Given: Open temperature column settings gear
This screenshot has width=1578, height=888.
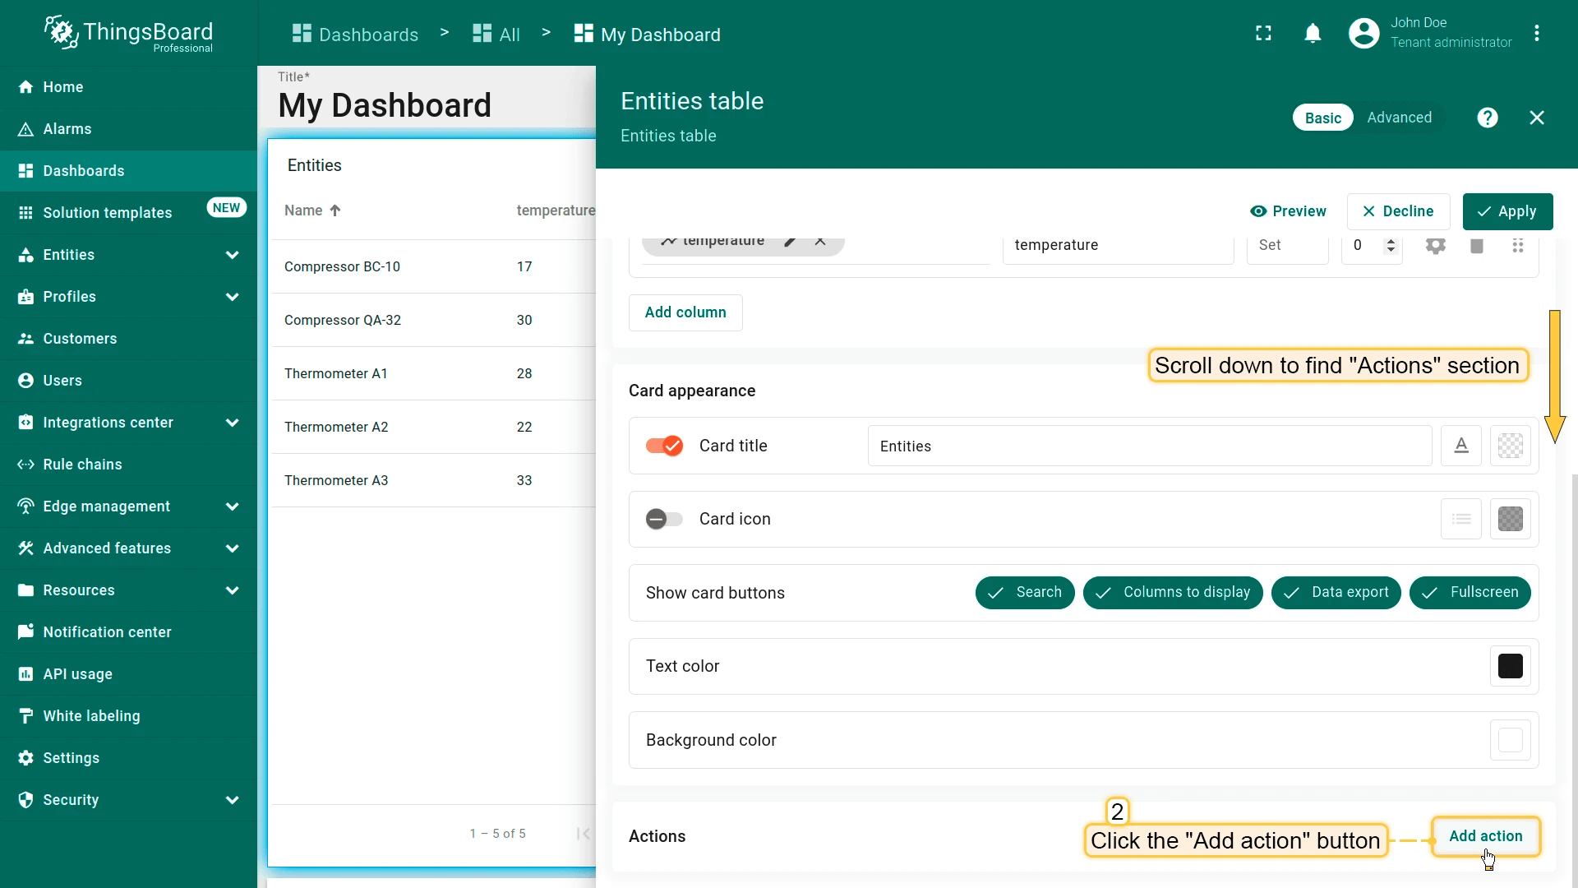Looking at the screenshot, I should click(1435, 246).
